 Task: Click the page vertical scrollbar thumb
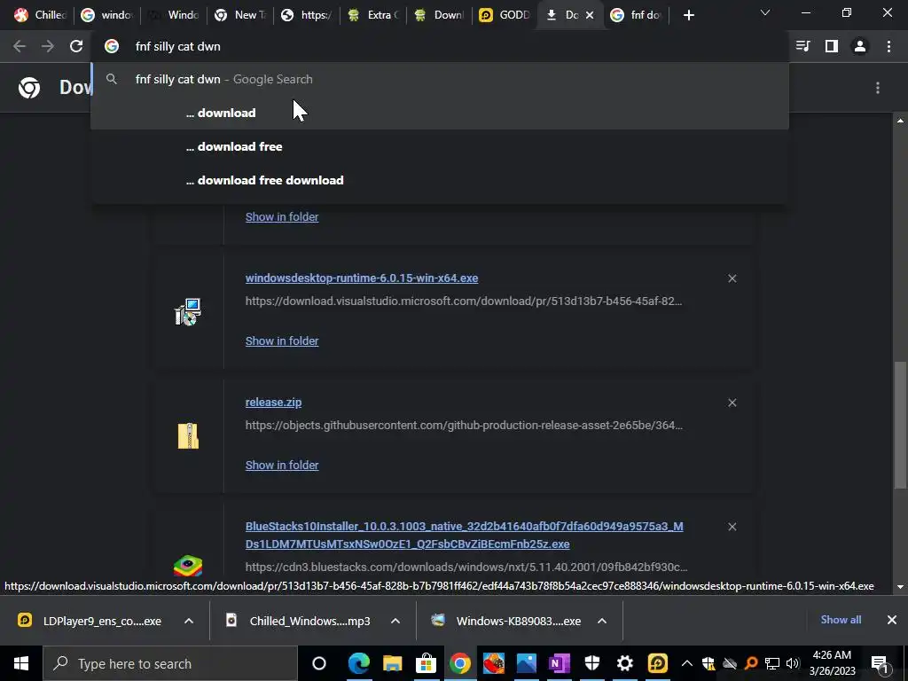(x=900, y=425)
